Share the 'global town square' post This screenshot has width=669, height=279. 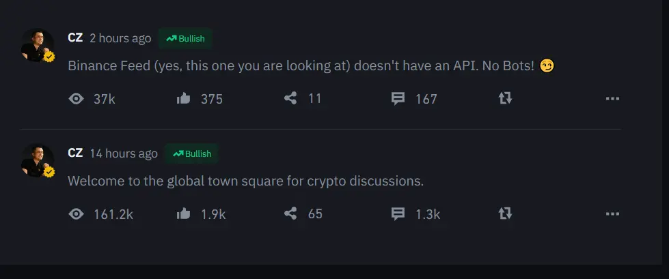click(290, 214)
